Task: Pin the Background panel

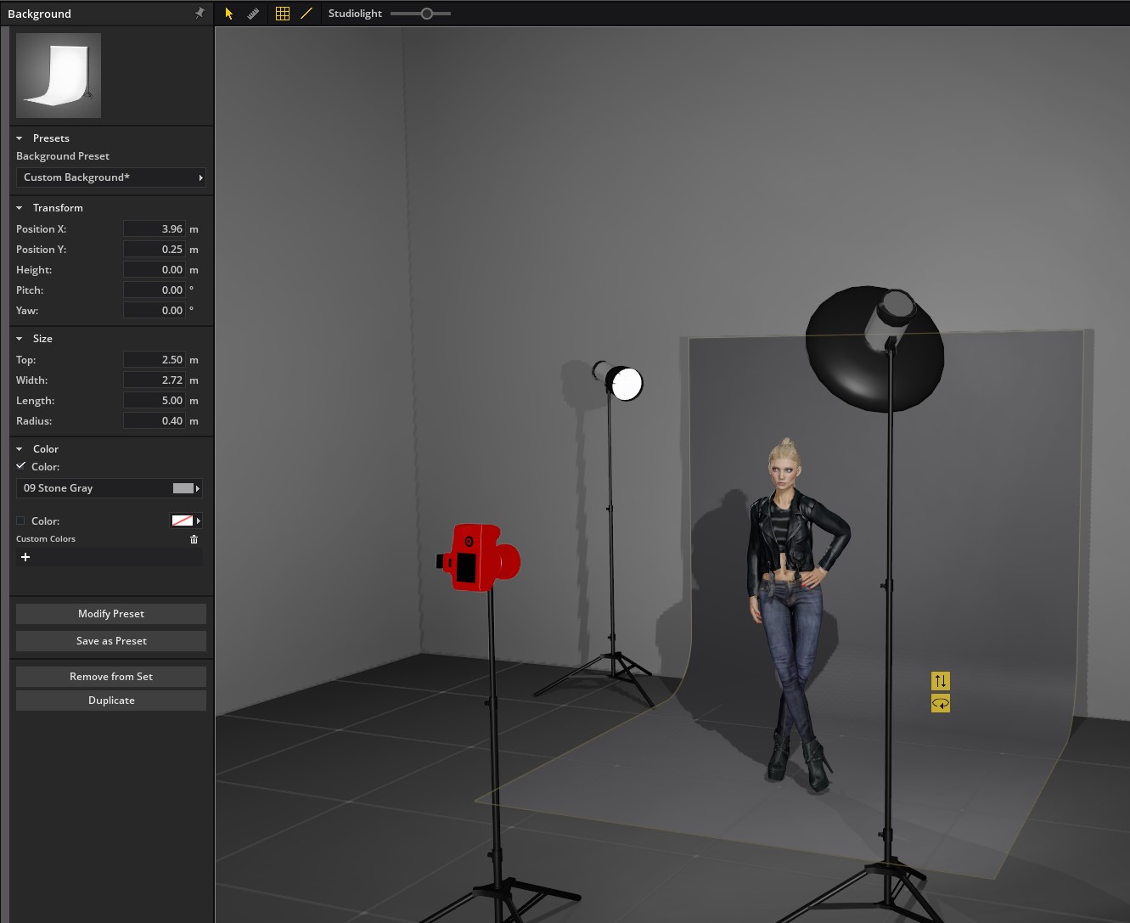Action: click(200, 13)
